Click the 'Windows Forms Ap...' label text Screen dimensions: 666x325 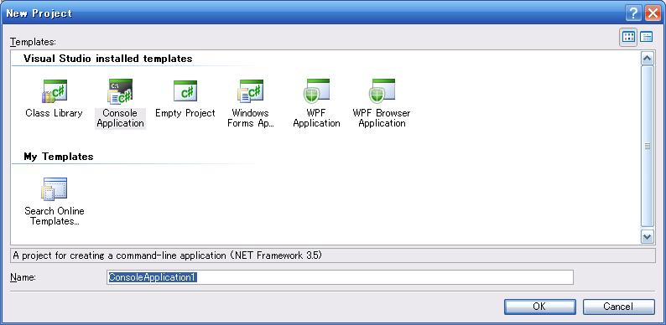(x=250, y=118)
